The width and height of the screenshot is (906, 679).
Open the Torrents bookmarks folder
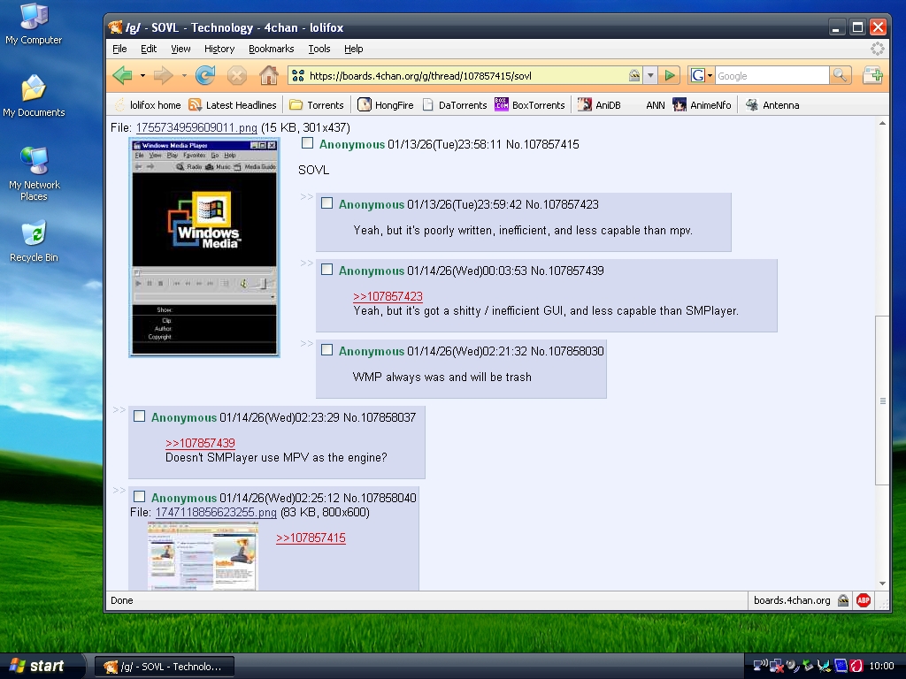[317, 105]
